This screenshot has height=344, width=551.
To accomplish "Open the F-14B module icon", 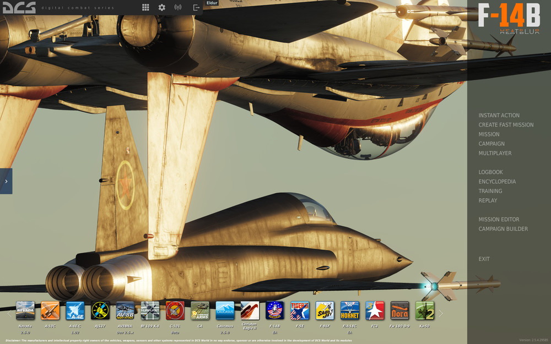I will click(x=275, y=310).
